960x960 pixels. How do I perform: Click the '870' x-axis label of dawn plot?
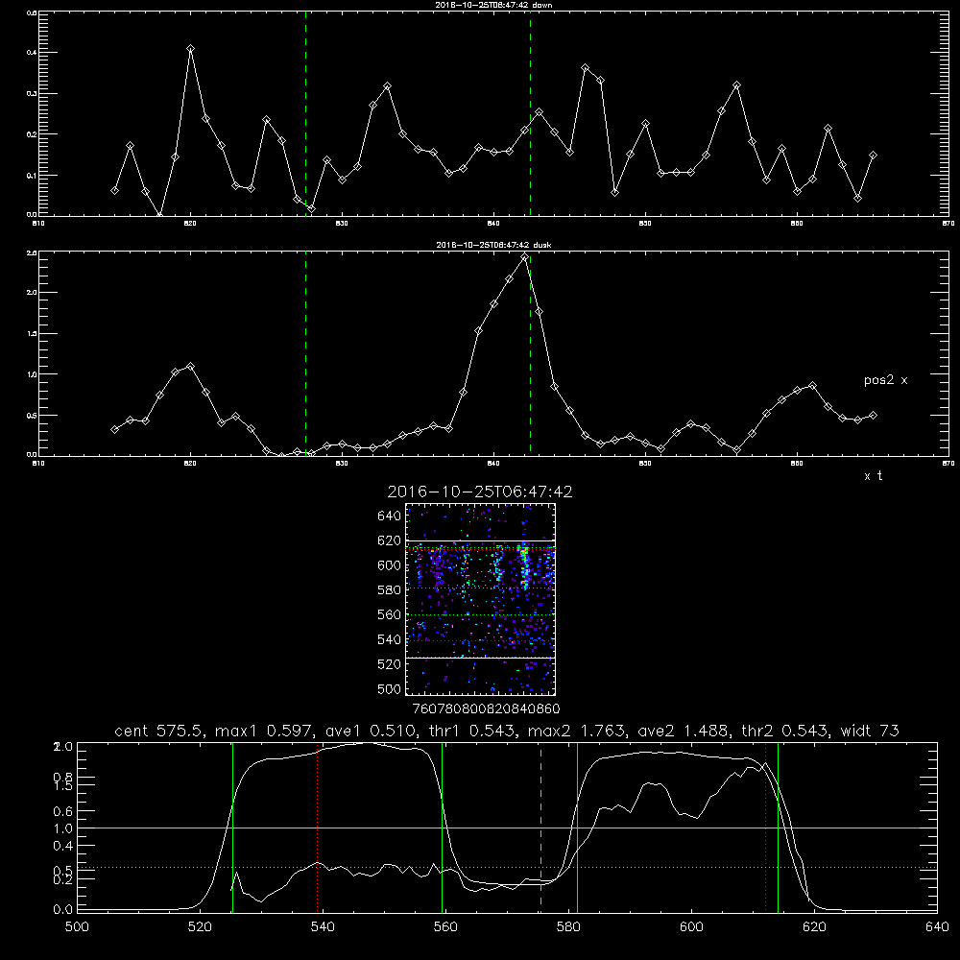click(948, 224)
